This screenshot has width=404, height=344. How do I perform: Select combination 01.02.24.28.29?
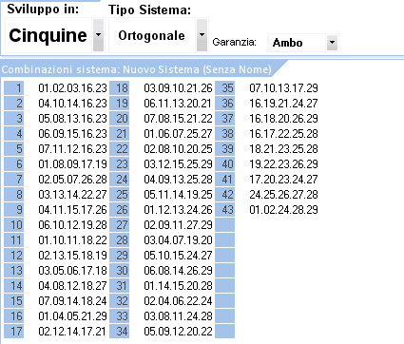point(283,210)
